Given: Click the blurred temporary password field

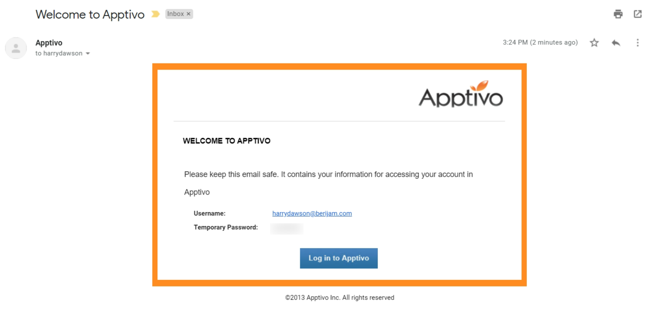Looking at the screenshot, I should (287, 229).
